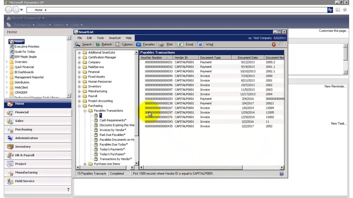Click the New Task link

[339, 123]
